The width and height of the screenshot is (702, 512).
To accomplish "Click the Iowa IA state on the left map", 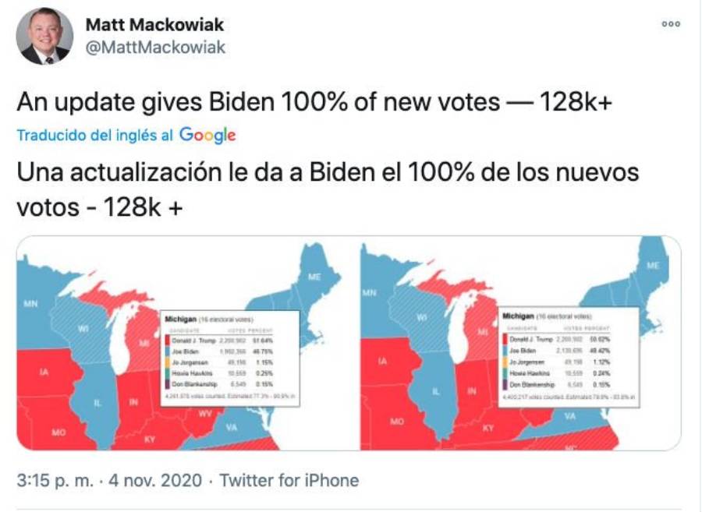I will click(44, 372).
